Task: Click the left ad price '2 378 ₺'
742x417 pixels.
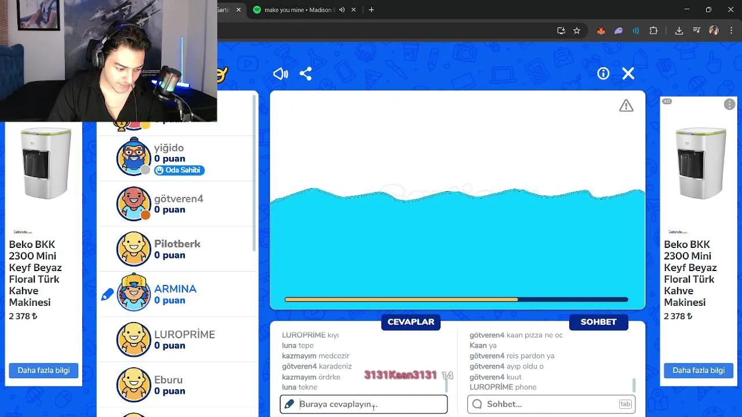Action: [x=23, y=316]
